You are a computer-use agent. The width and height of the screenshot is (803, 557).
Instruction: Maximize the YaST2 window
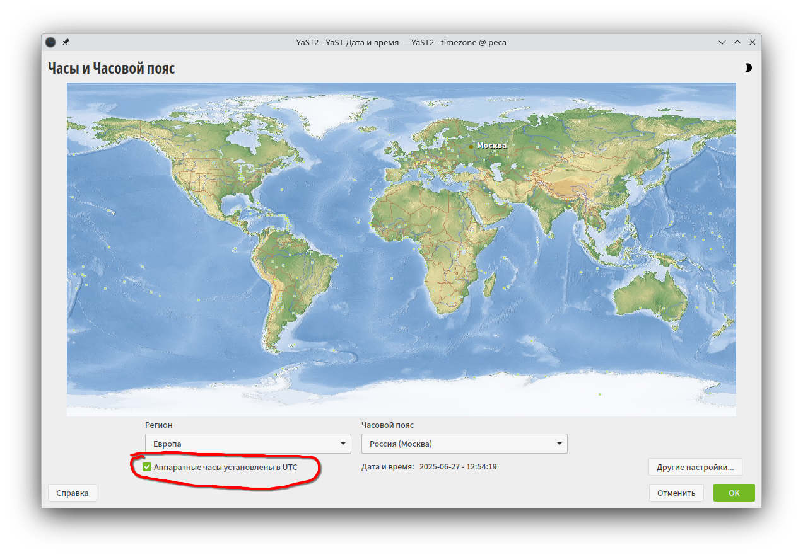[737, 42]
